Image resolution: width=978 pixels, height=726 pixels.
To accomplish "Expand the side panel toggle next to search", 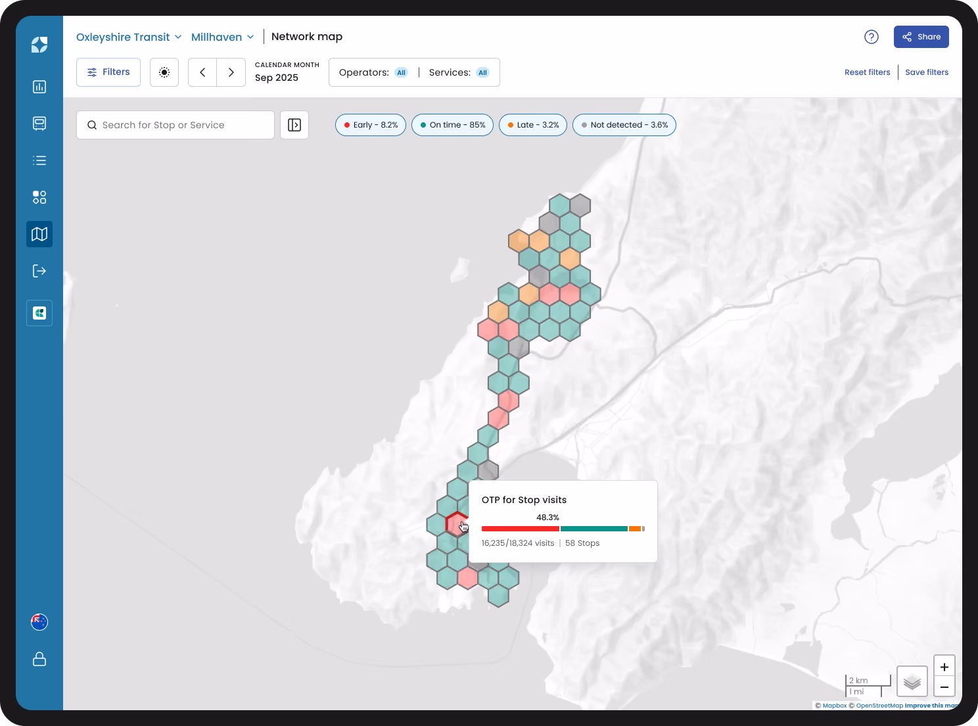I will [x=294, y=125].
